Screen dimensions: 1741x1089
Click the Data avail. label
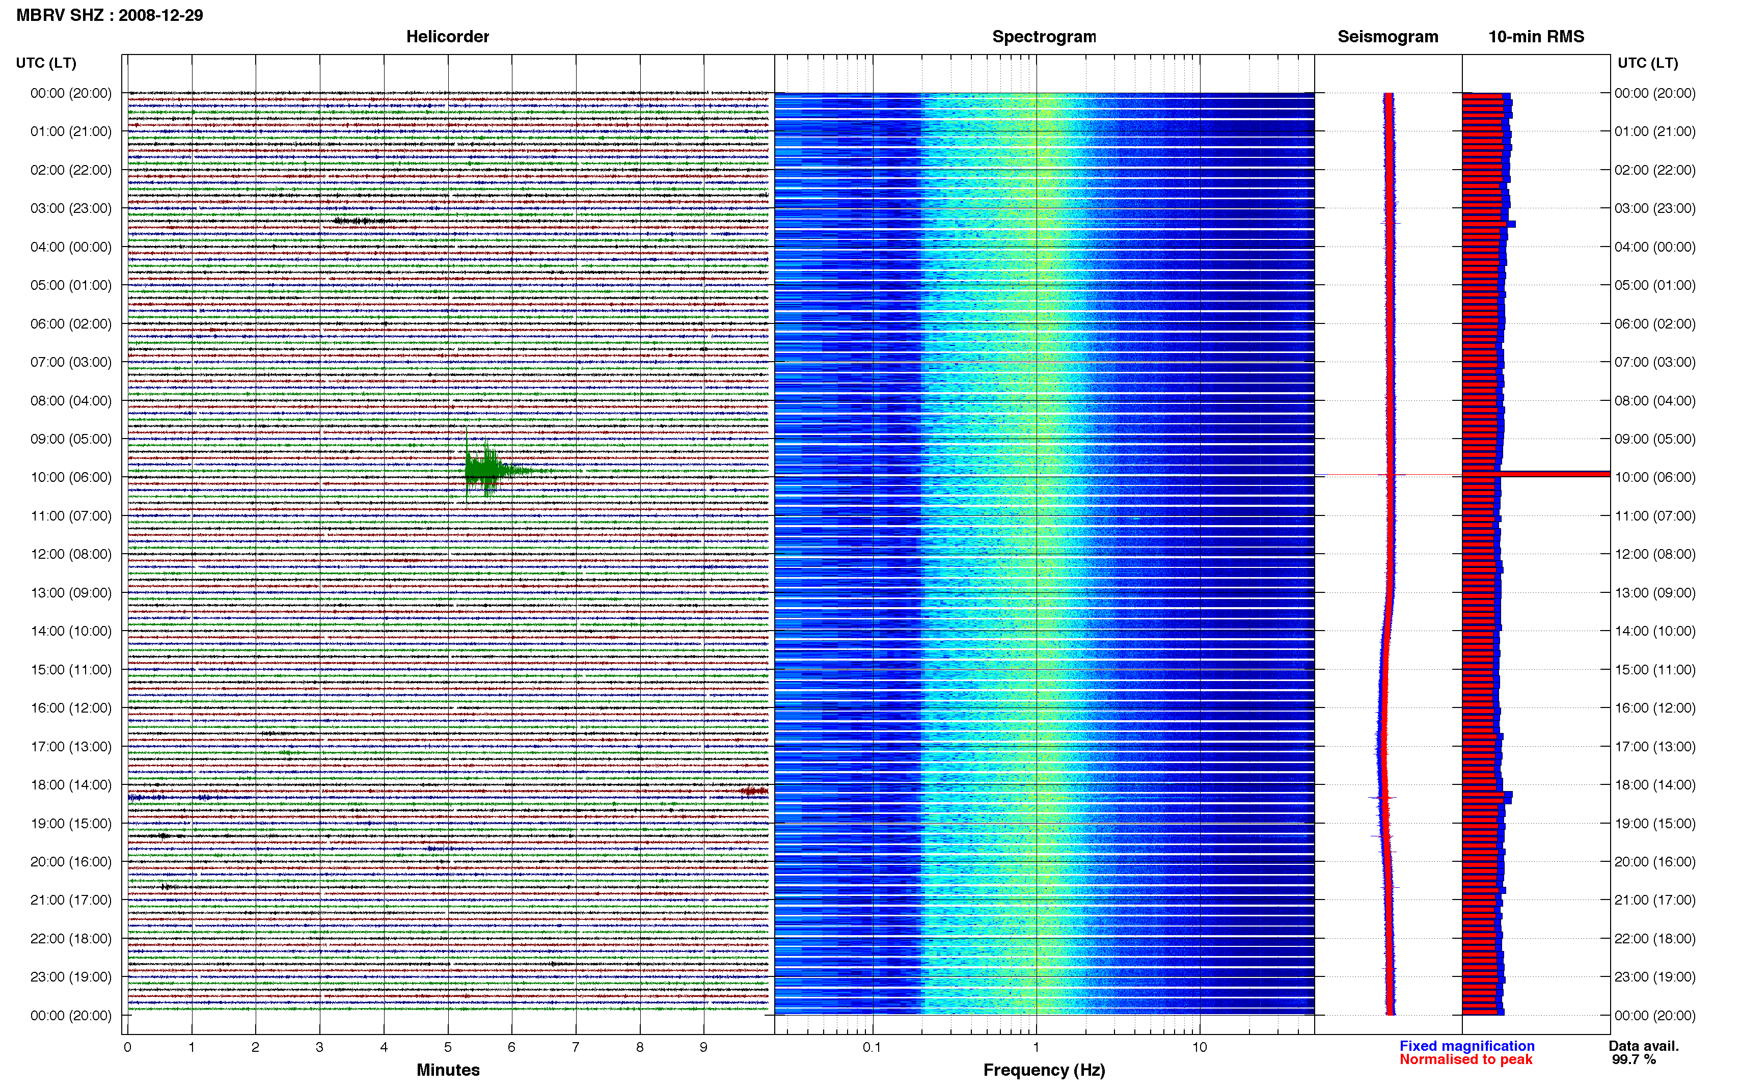pyautogui.click(x=1644, y=1046)
